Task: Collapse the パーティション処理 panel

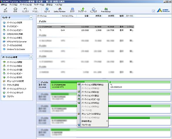Action: pos(31,57)
